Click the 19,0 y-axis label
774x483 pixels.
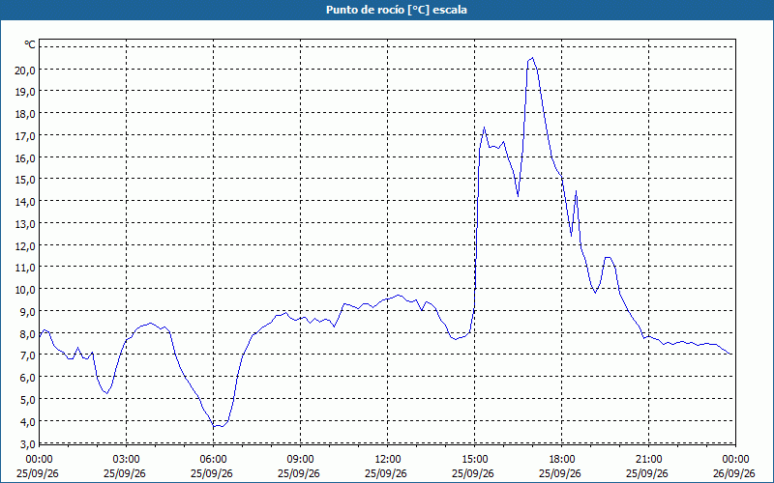[25, 92]
